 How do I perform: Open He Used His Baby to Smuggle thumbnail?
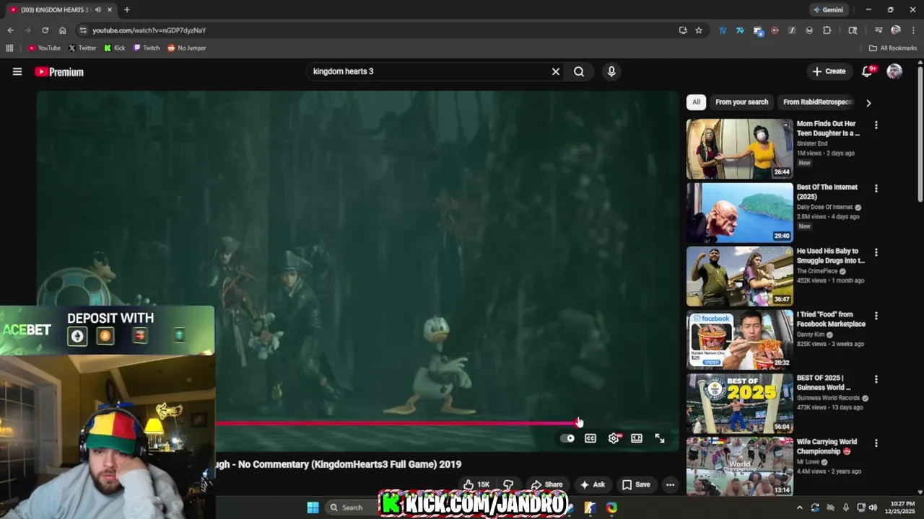(739, 276)
